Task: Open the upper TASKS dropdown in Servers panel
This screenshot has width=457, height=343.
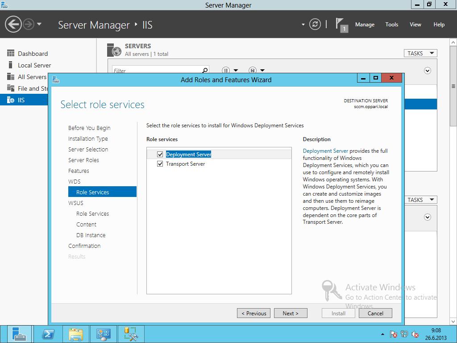Action: click(x=420, y=53)
